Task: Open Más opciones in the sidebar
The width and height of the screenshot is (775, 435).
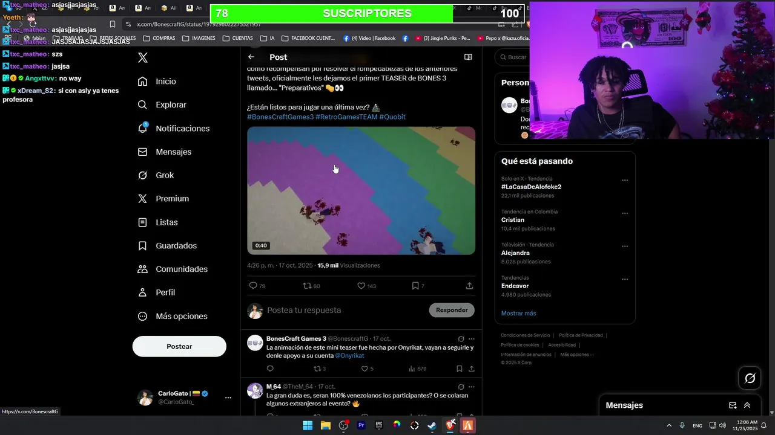Action: tap(173, 316)
